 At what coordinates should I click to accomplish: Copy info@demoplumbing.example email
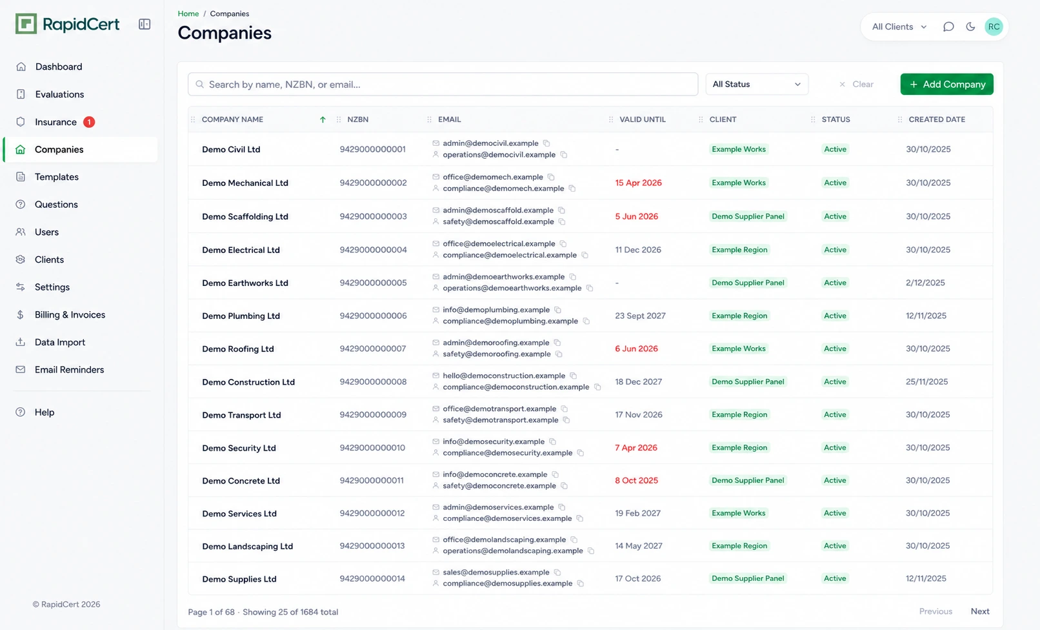(x=558, y=310)
